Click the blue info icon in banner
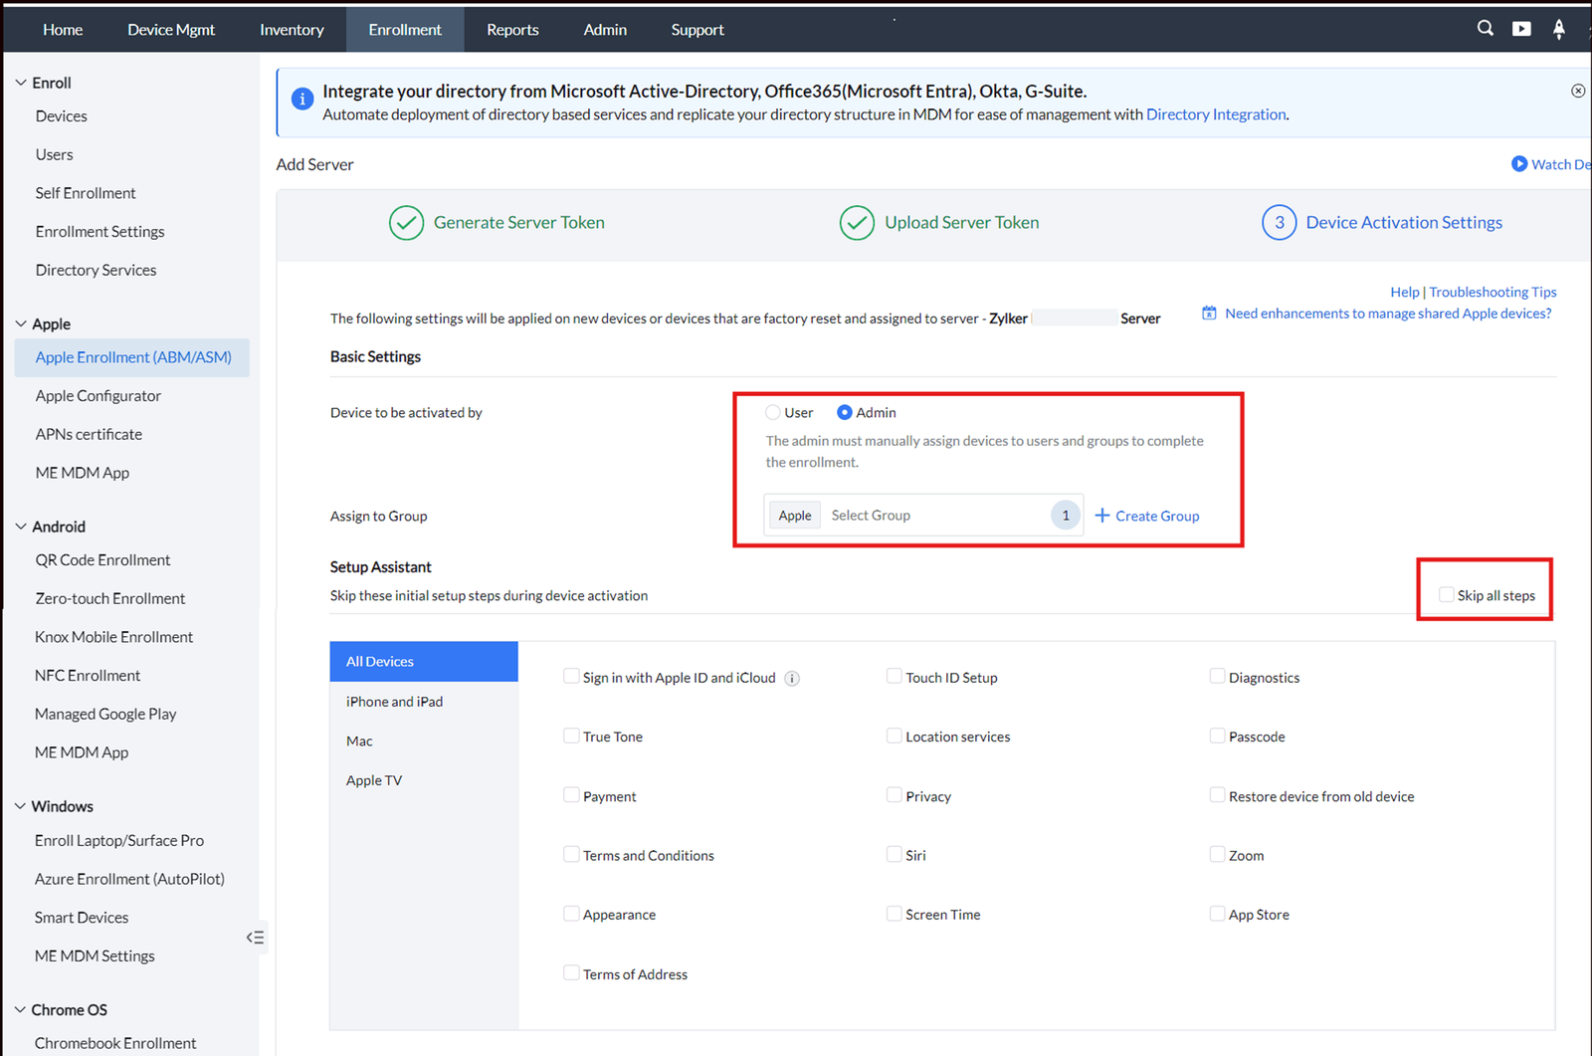The height and width of the screenshot is (1056, 1592). (x=301, y=100)
